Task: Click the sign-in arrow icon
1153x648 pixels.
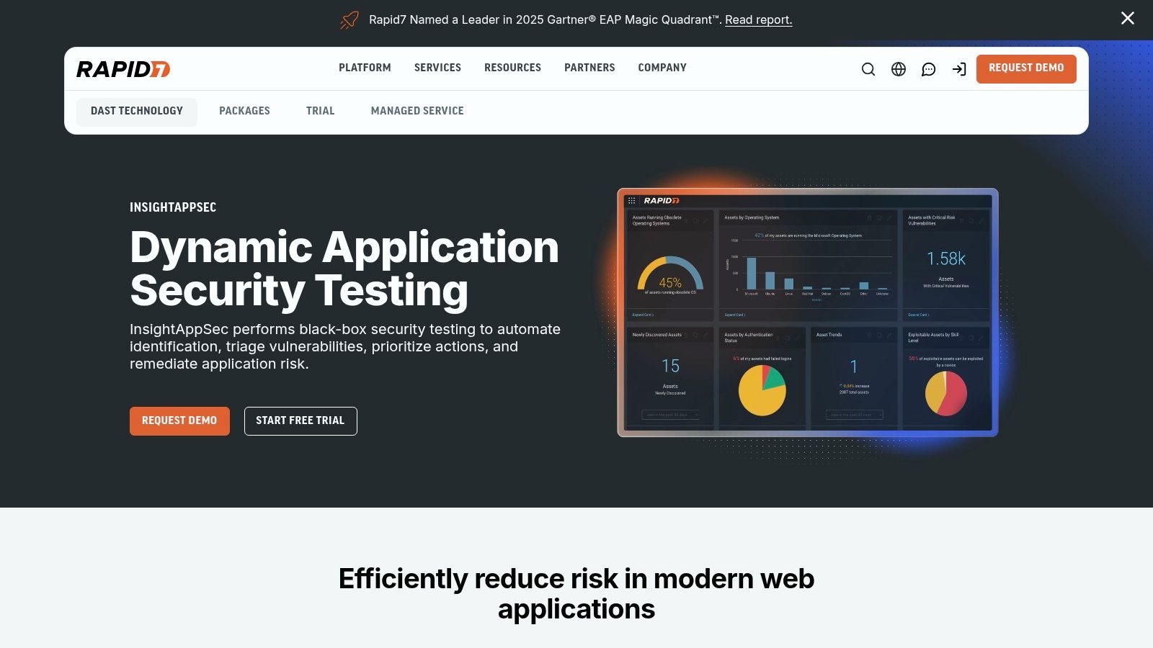Action: coord(960,69)
